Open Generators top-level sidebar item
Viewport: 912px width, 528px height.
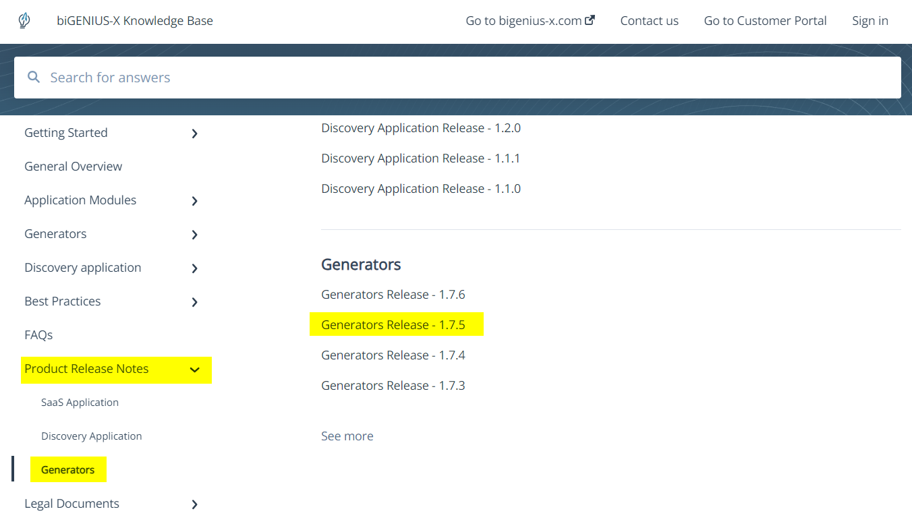pos(55,234)
